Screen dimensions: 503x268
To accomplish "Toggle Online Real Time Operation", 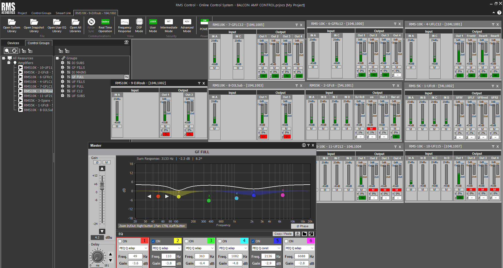I will pos(105,26).
